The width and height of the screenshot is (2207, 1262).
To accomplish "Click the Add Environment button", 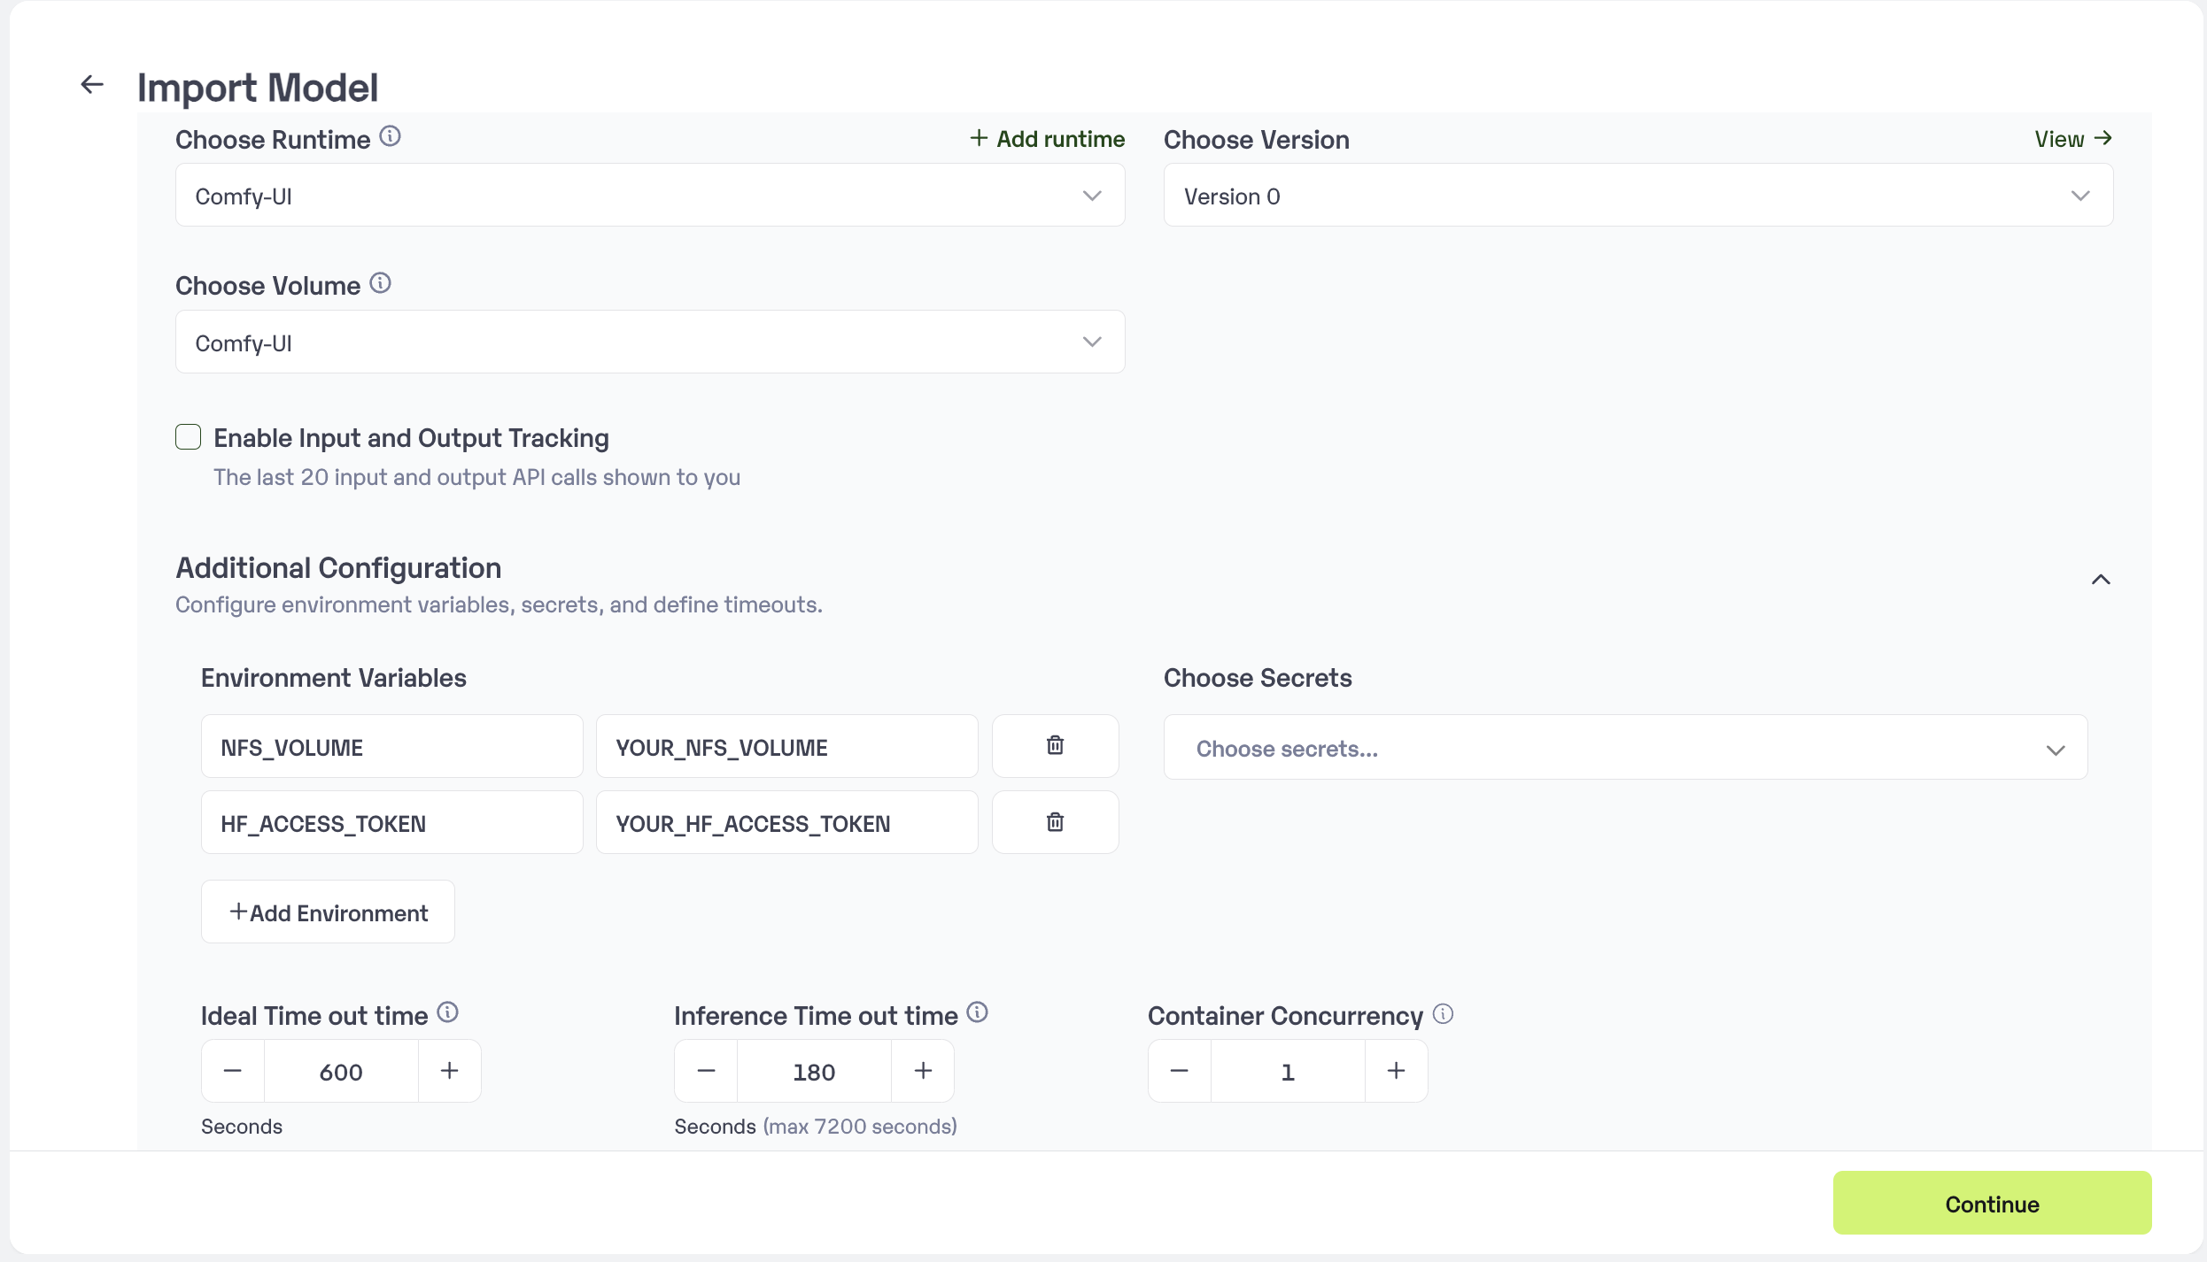I will [x=328, y=912].
